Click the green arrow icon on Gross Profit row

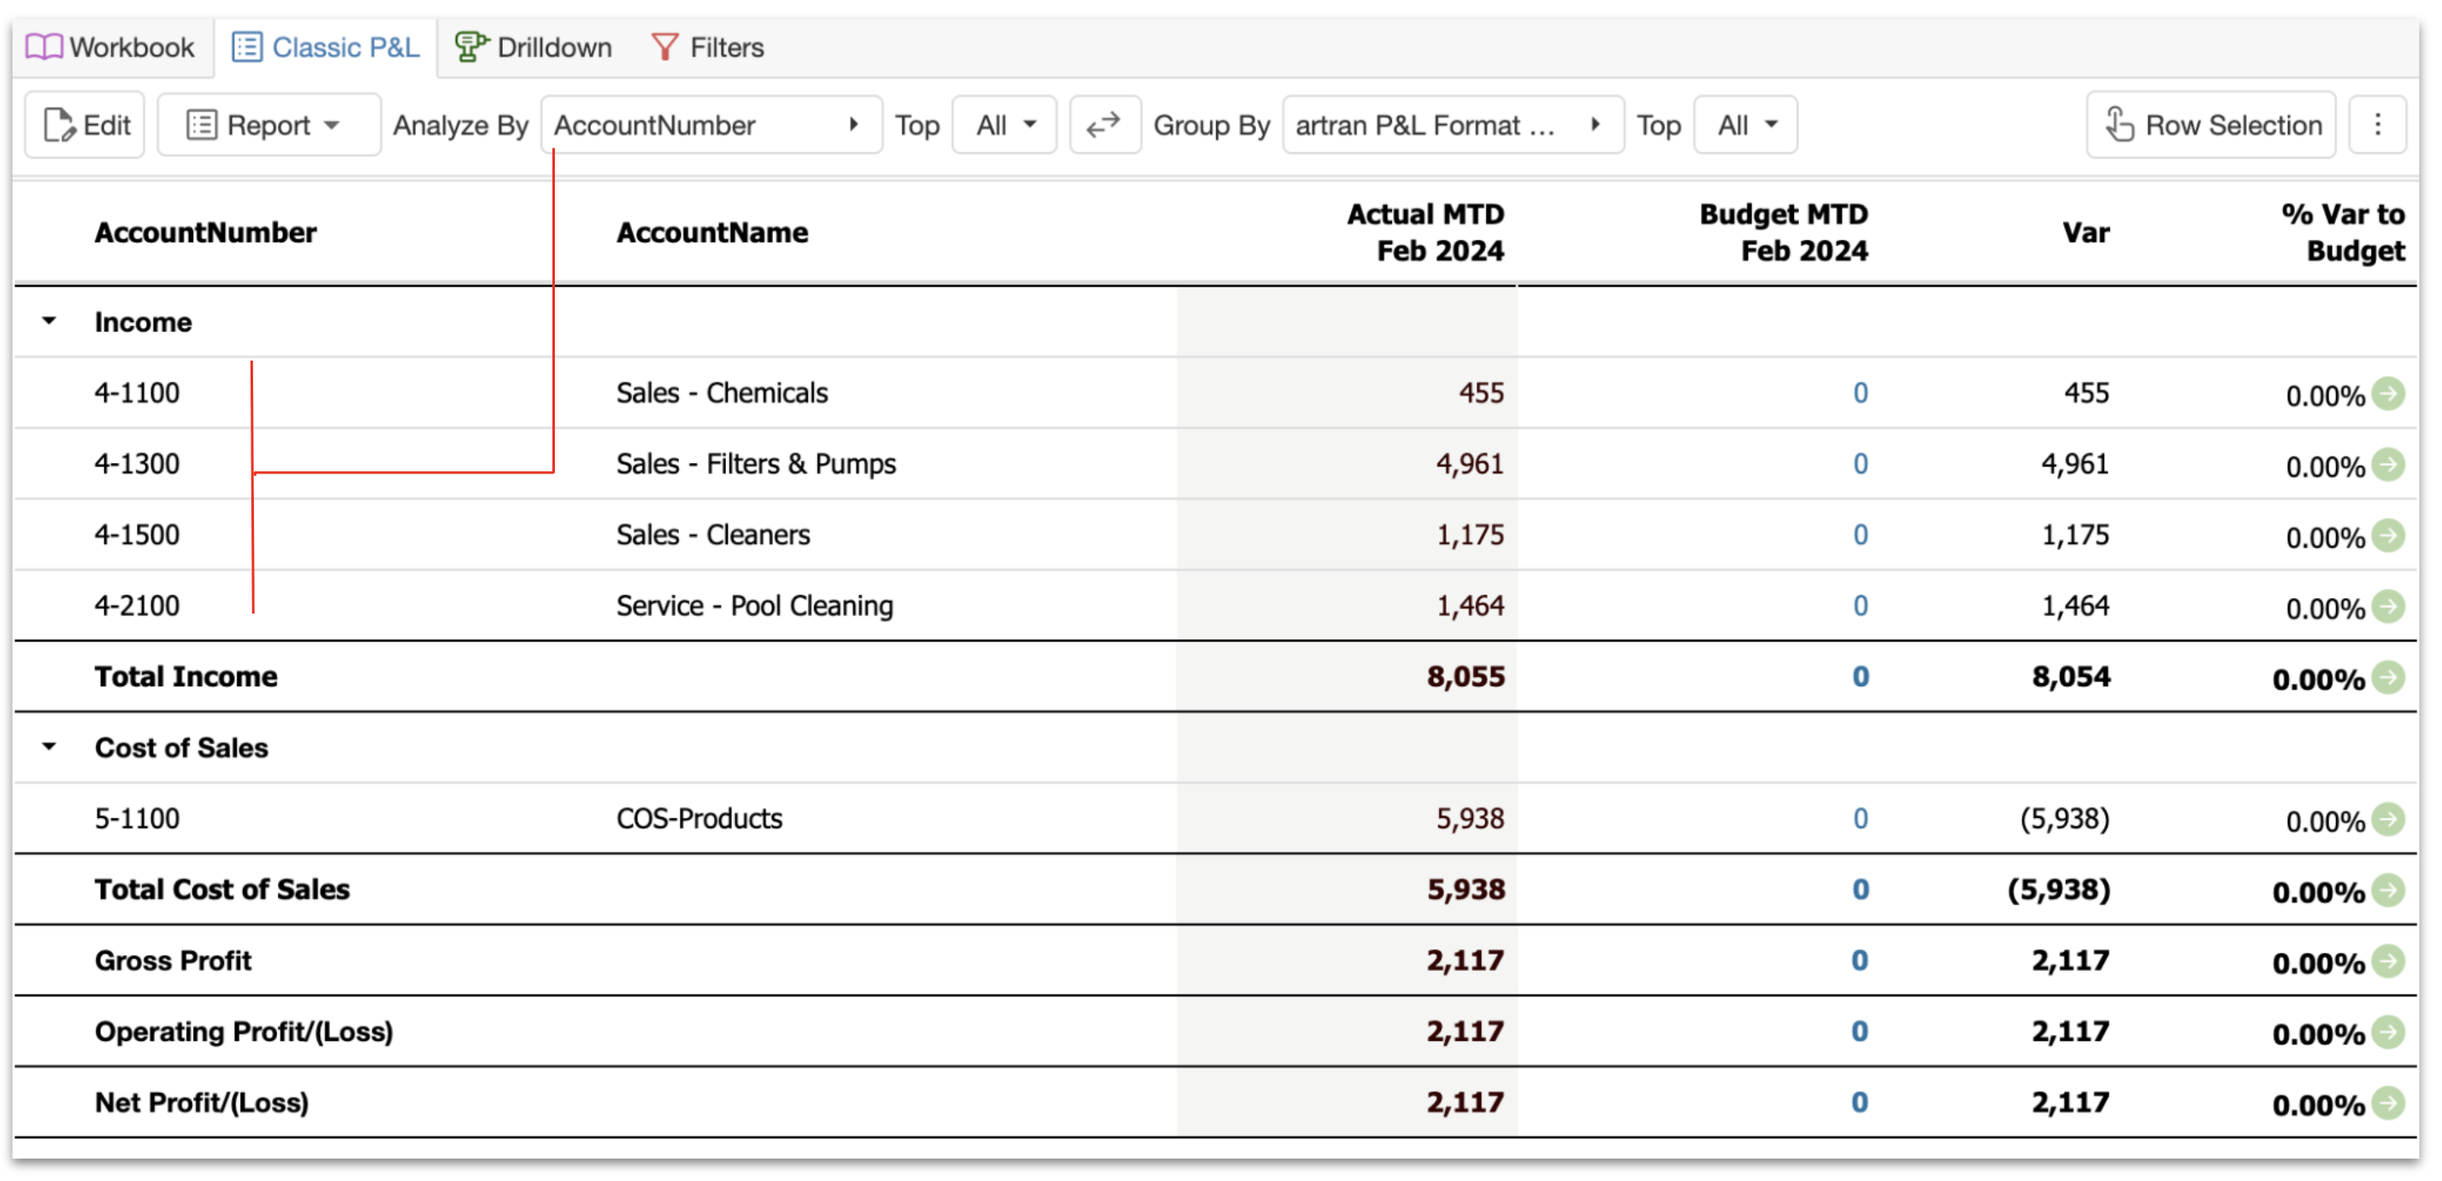point(2387,961)
